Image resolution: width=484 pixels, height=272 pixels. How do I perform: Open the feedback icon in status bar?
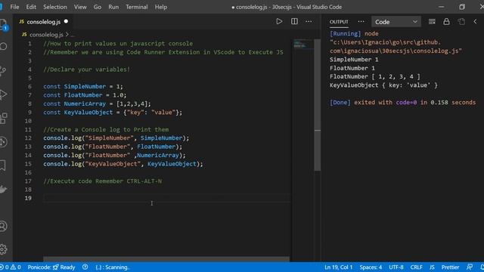tap(470, 267)
